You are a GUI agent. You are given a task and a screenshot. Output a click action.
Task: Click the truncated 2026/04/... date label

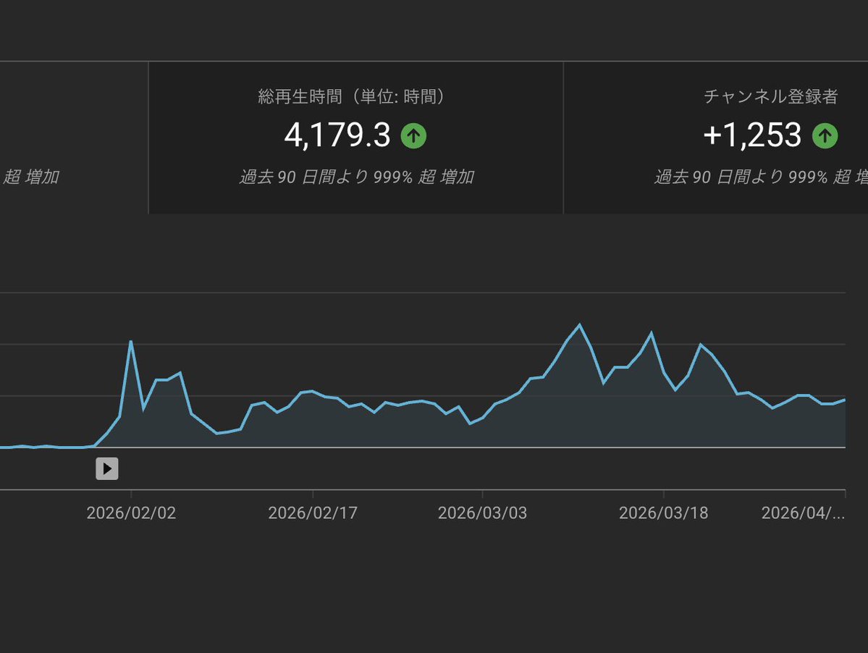(803, 513)
